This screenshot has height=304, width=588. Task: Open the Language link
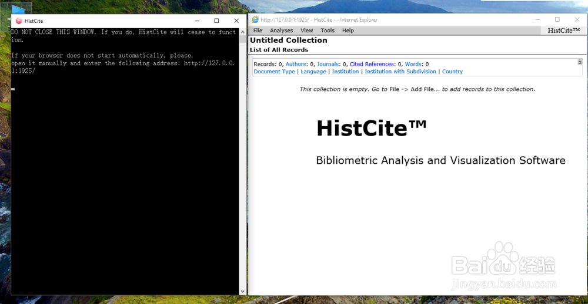coord(313,72)
